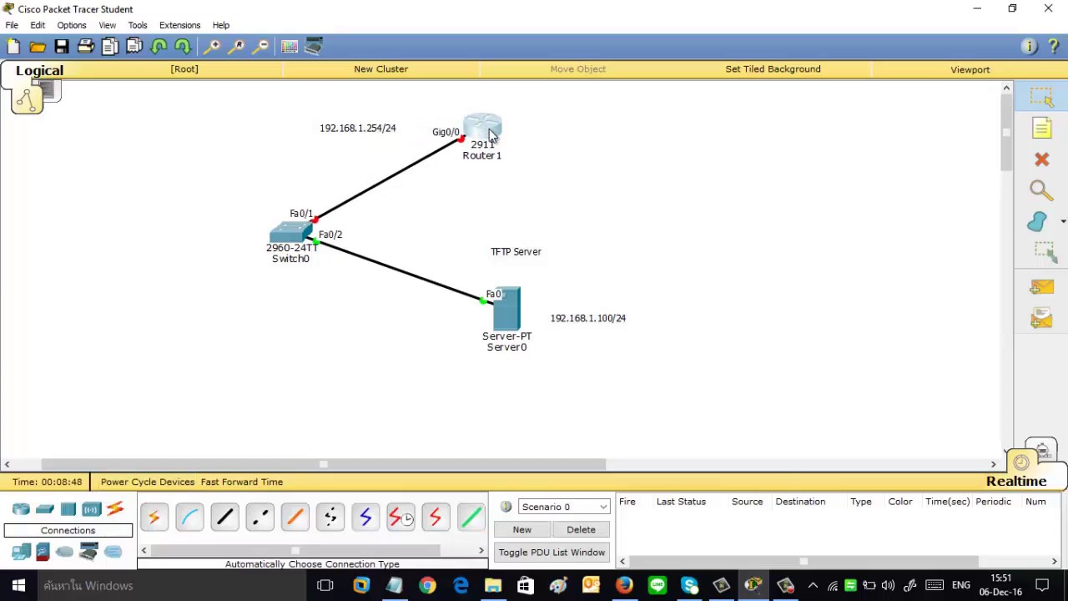The width and height of the screenshot is (1068, 601).
Task: Open the View menu
Action: pyautogui.click(x=107, y=25)
